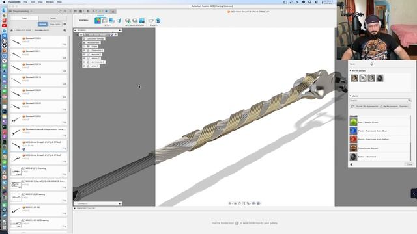Click the Save icon in the quick access bar
Viewport: 417px width, 234px height.
[88, 12]
